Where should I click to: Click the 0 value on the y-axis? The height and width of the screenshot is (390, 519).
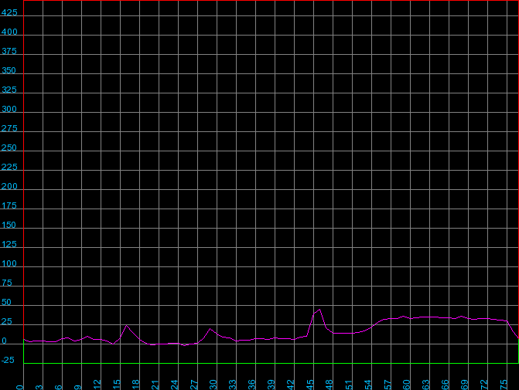[5, 341]
